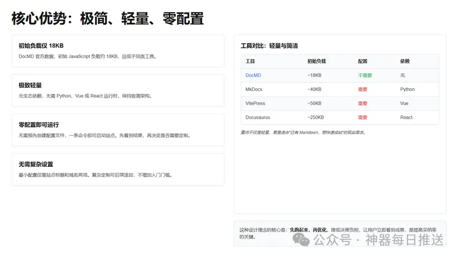This screenshot has width=458, height=258.
Task: Click the card heading 初始负载仅 18KB
Action: coord(41,46)
